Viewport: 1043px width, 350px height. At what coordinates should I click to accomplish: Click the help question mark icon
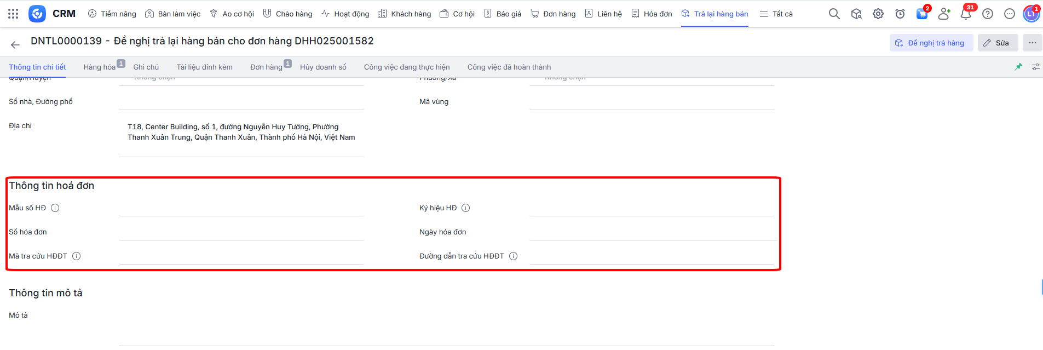(988, 14)
